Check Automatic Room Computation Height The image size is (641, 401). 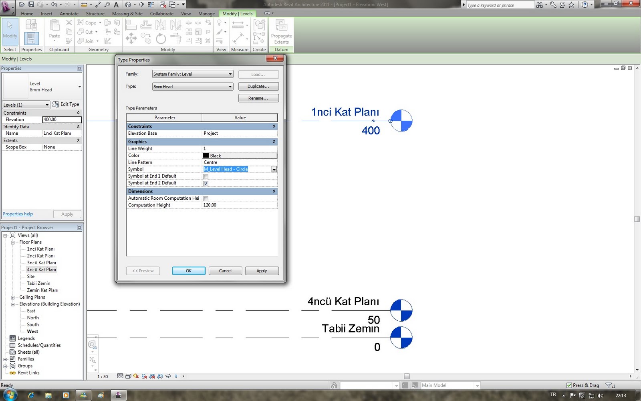click(x=206, y=198)
